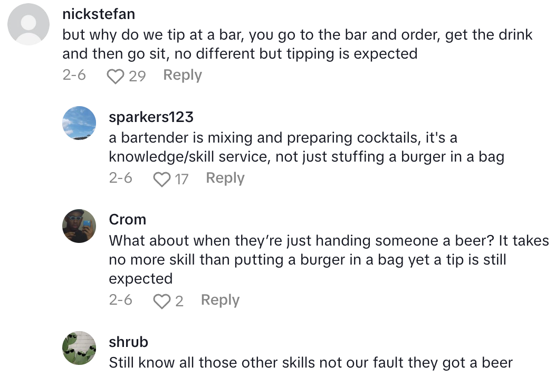Click the 17 likes count on sparkers123's comment

pos(181,180)
